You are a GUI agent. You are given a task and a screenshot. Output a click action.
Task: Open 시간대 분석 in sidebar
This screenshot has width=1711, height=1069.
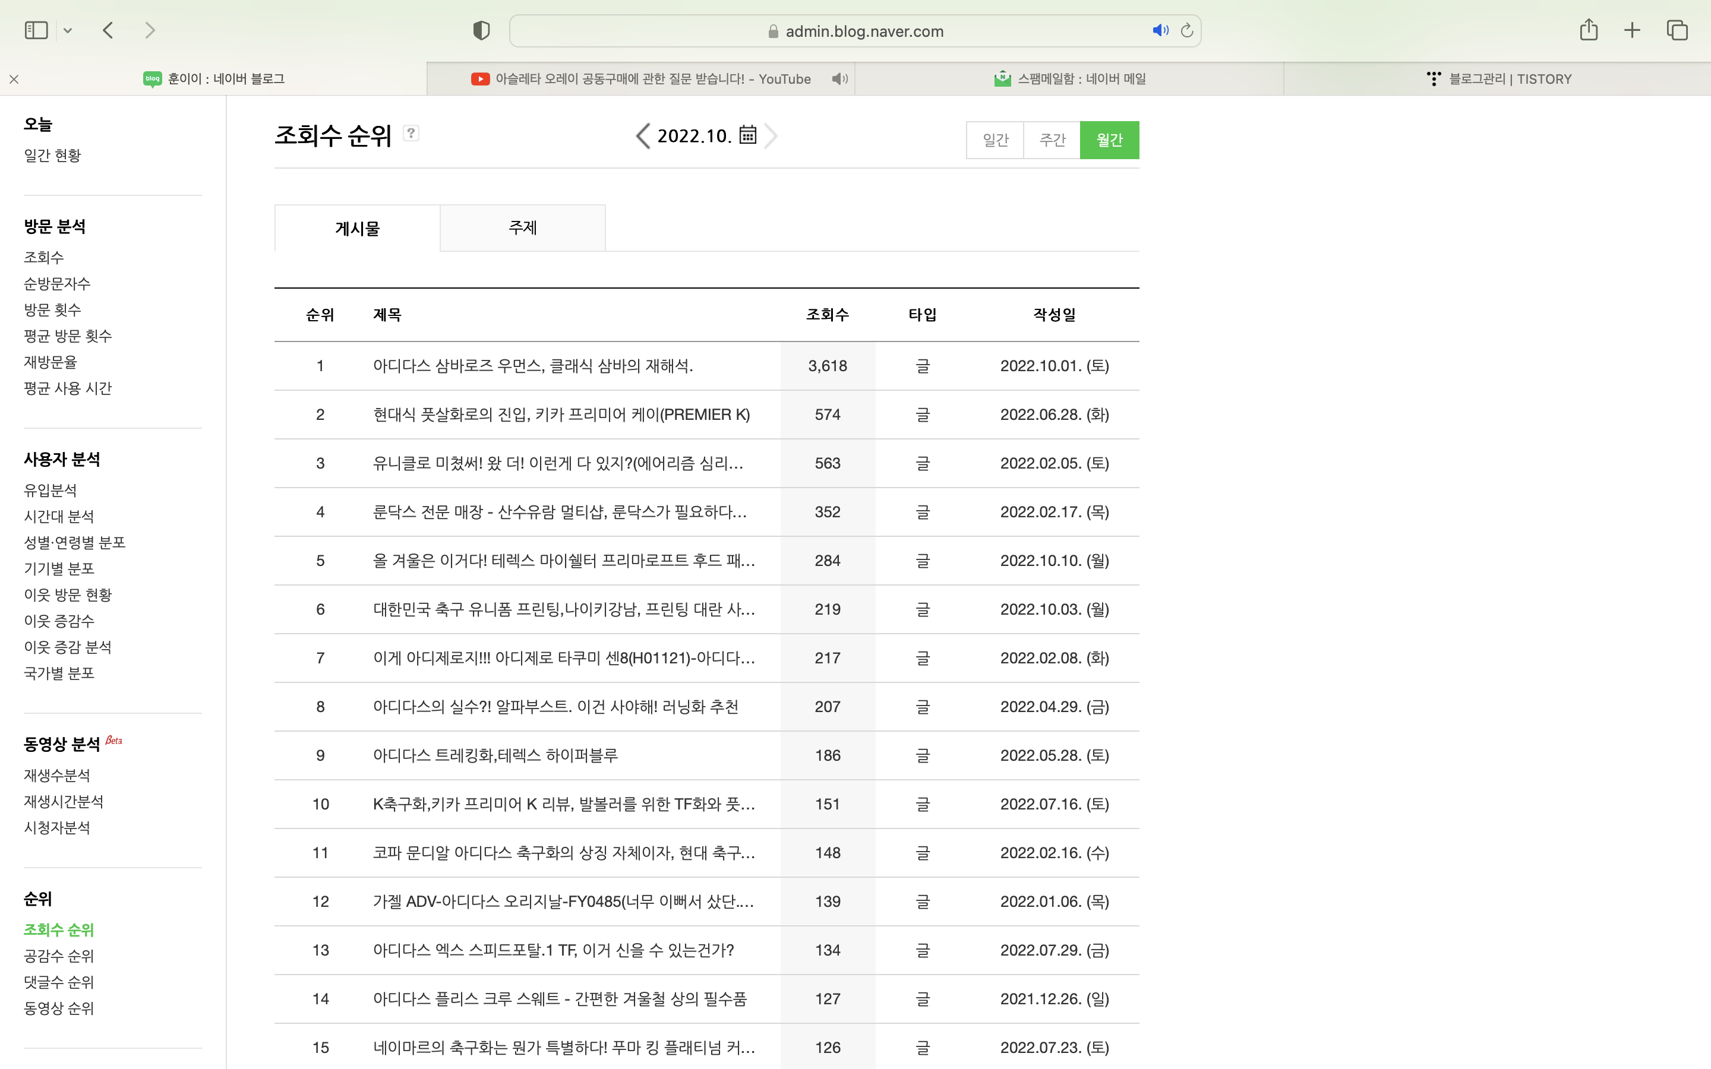tap(59, 516)
